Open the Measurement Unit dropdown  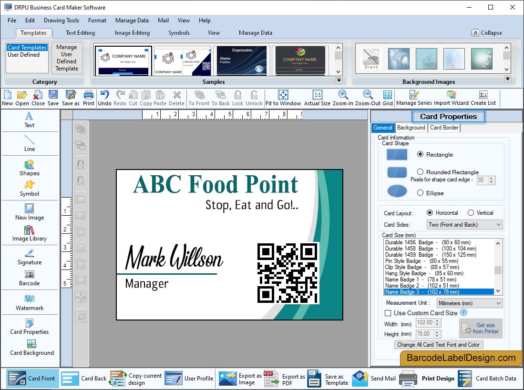click(x=470, y=303)
